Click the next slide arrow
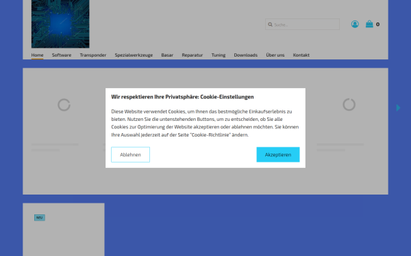This screenshot has width=411, height=256. (398, 108)
